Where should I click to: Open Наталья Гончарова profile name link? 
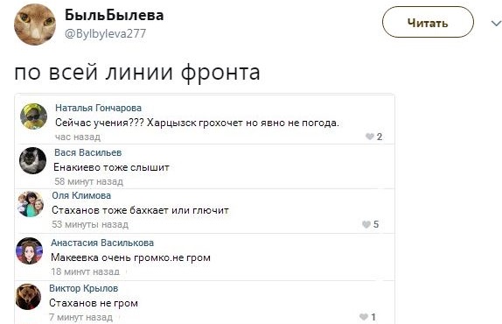(x=98, y=108)
